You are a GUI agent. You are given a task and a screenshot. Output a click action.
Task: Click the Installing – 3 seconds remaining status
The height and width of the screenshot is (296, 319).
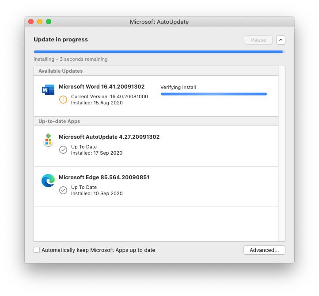71,59
